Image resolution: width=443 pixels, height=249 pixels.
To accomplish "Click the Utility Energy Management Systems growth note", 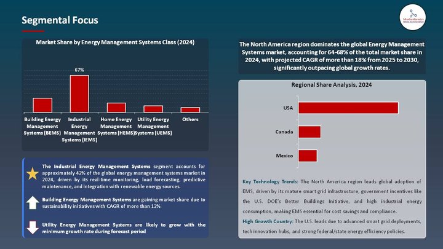I will 124,227.
